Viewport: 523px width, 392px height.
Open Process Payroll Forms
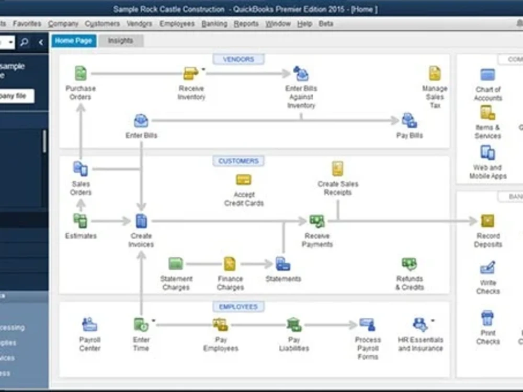click(x=367, y=325)
